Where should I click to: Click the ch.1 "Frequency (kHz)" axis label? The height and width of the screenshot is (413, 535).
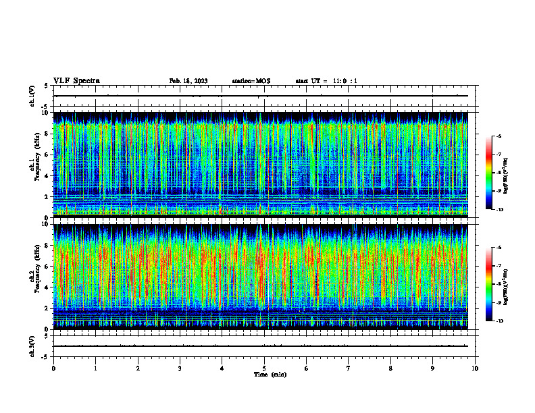pyautogui.click(x=37, y=157)
